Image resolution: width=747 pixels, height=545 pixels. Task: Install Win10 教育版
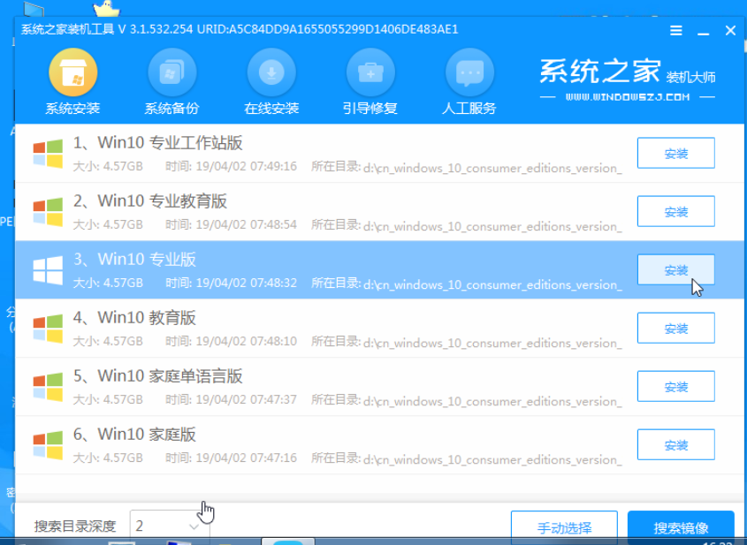point(675,329)
